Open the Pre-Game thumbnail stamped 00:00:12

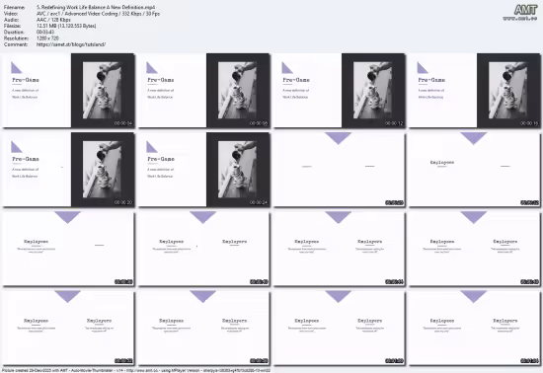tap(340, 91)
